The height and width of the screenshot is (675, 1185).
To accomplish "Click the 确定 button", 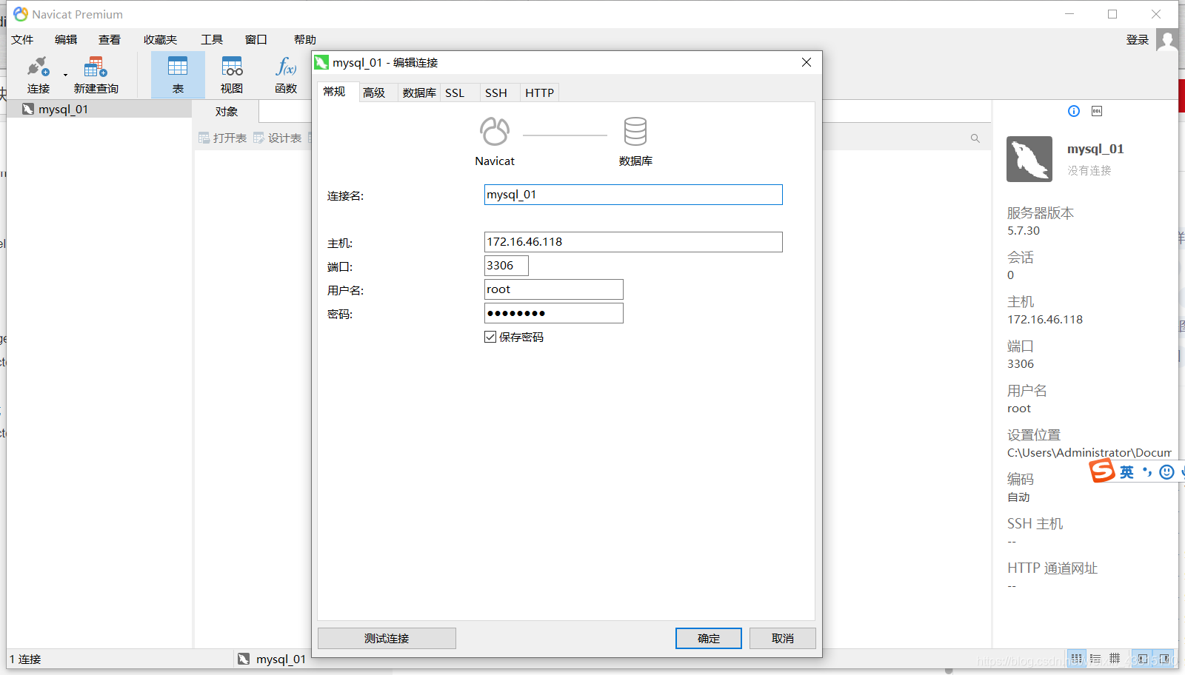I will tap(709, 639).
